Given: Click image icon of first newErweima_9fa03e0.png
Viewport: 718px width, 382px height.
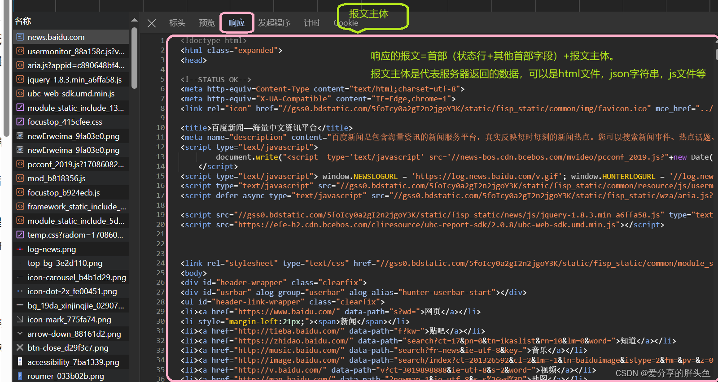Looking at the screenshot, I should tap(20, 136).
